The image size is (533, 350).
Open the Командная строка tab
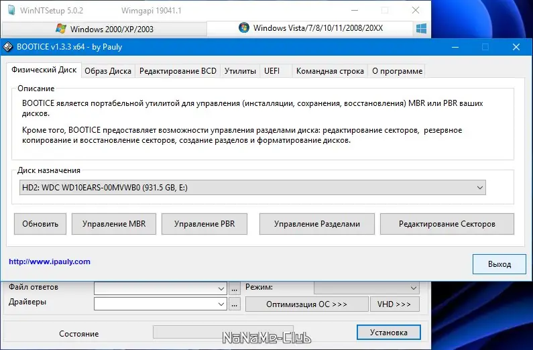(330, 71)
